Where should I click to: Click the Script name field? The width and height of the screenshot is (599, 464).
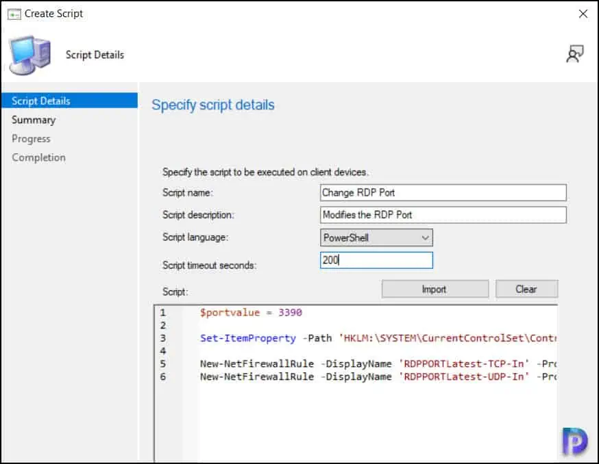click(443, 193)
